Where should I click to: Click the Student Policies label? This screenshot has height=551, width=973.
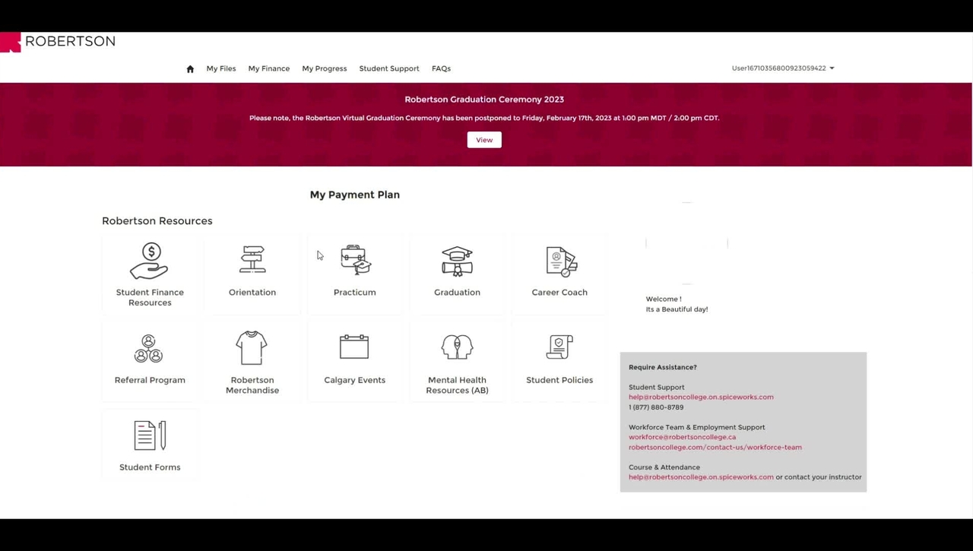(x=559, y=380)
